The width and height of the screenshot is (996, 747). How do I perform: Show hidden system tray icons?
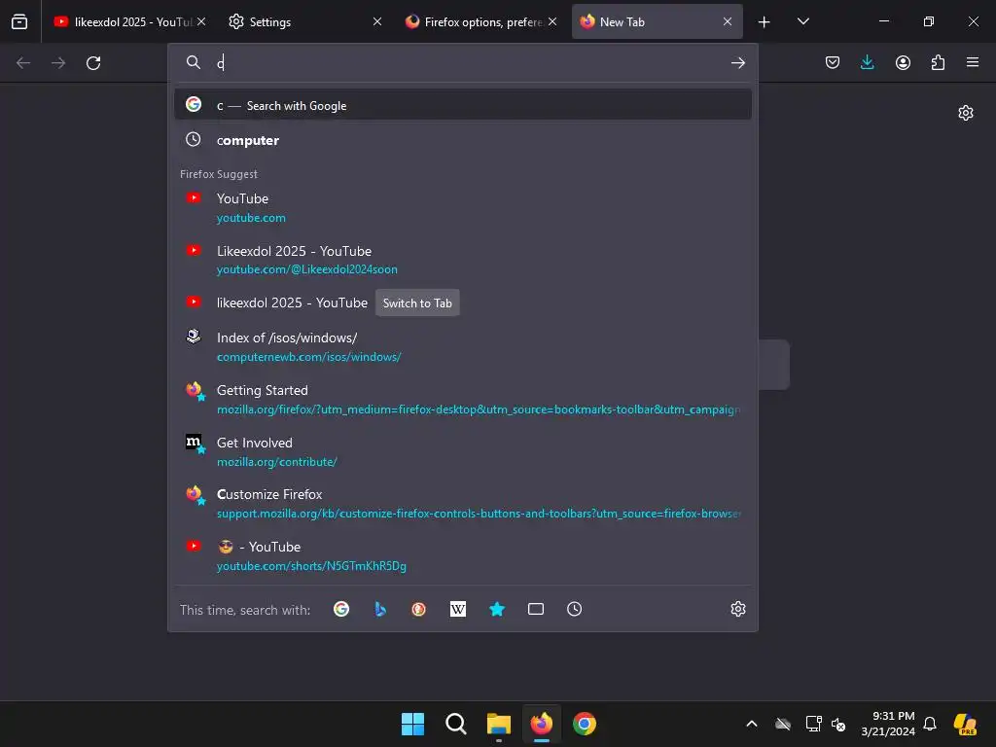point(752,724)
